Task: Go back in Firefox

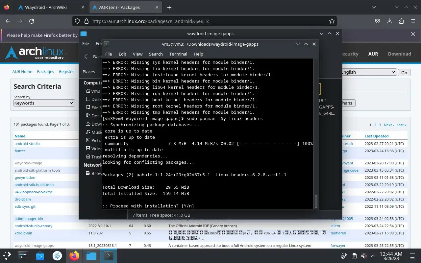Action: (x=8, y=21)
